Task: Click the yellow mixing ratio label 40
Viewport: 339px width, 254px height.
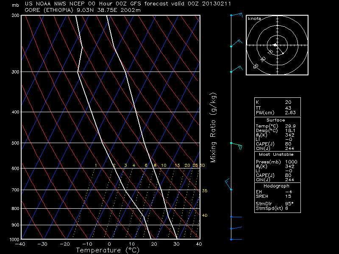Action: [x=205, y=215]
